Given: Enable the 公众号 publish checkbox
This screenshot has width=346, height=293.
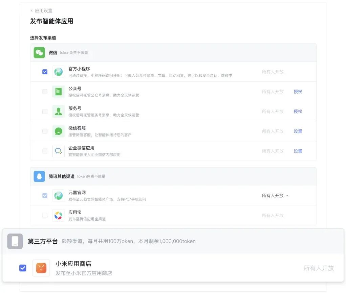Looking at the screenshot, I should 44,91.
